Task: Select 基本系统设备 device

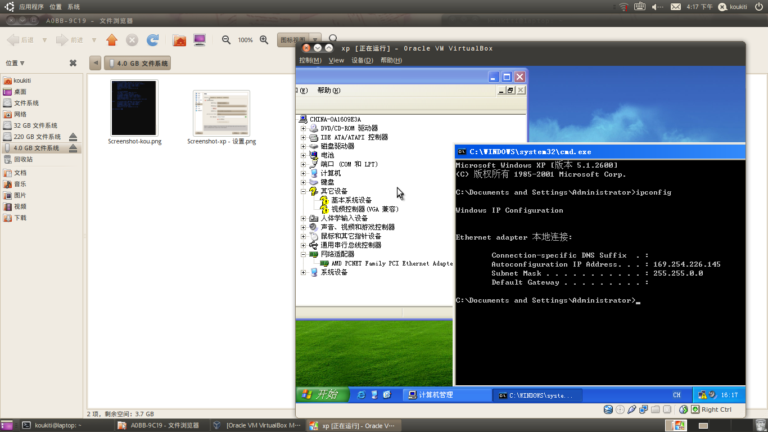Action: (351, 200)
